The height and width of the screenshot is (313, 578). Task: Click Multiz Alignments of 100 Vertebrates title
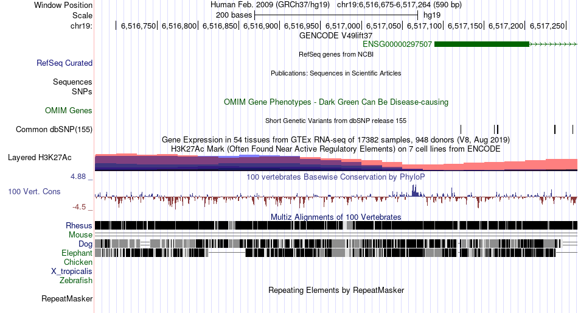[x=336, y=217]
